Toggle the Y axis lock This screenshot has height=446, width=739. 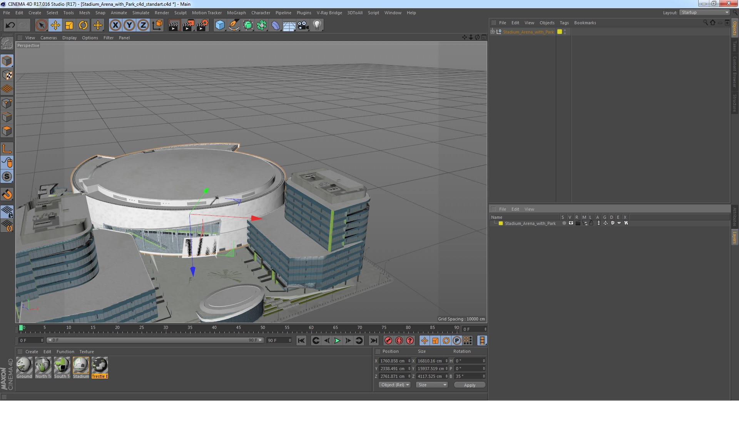129,25
